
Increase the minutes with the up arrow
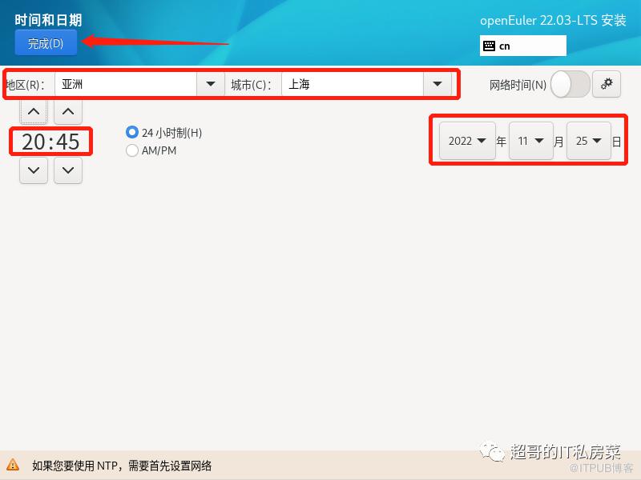[68, 111]
